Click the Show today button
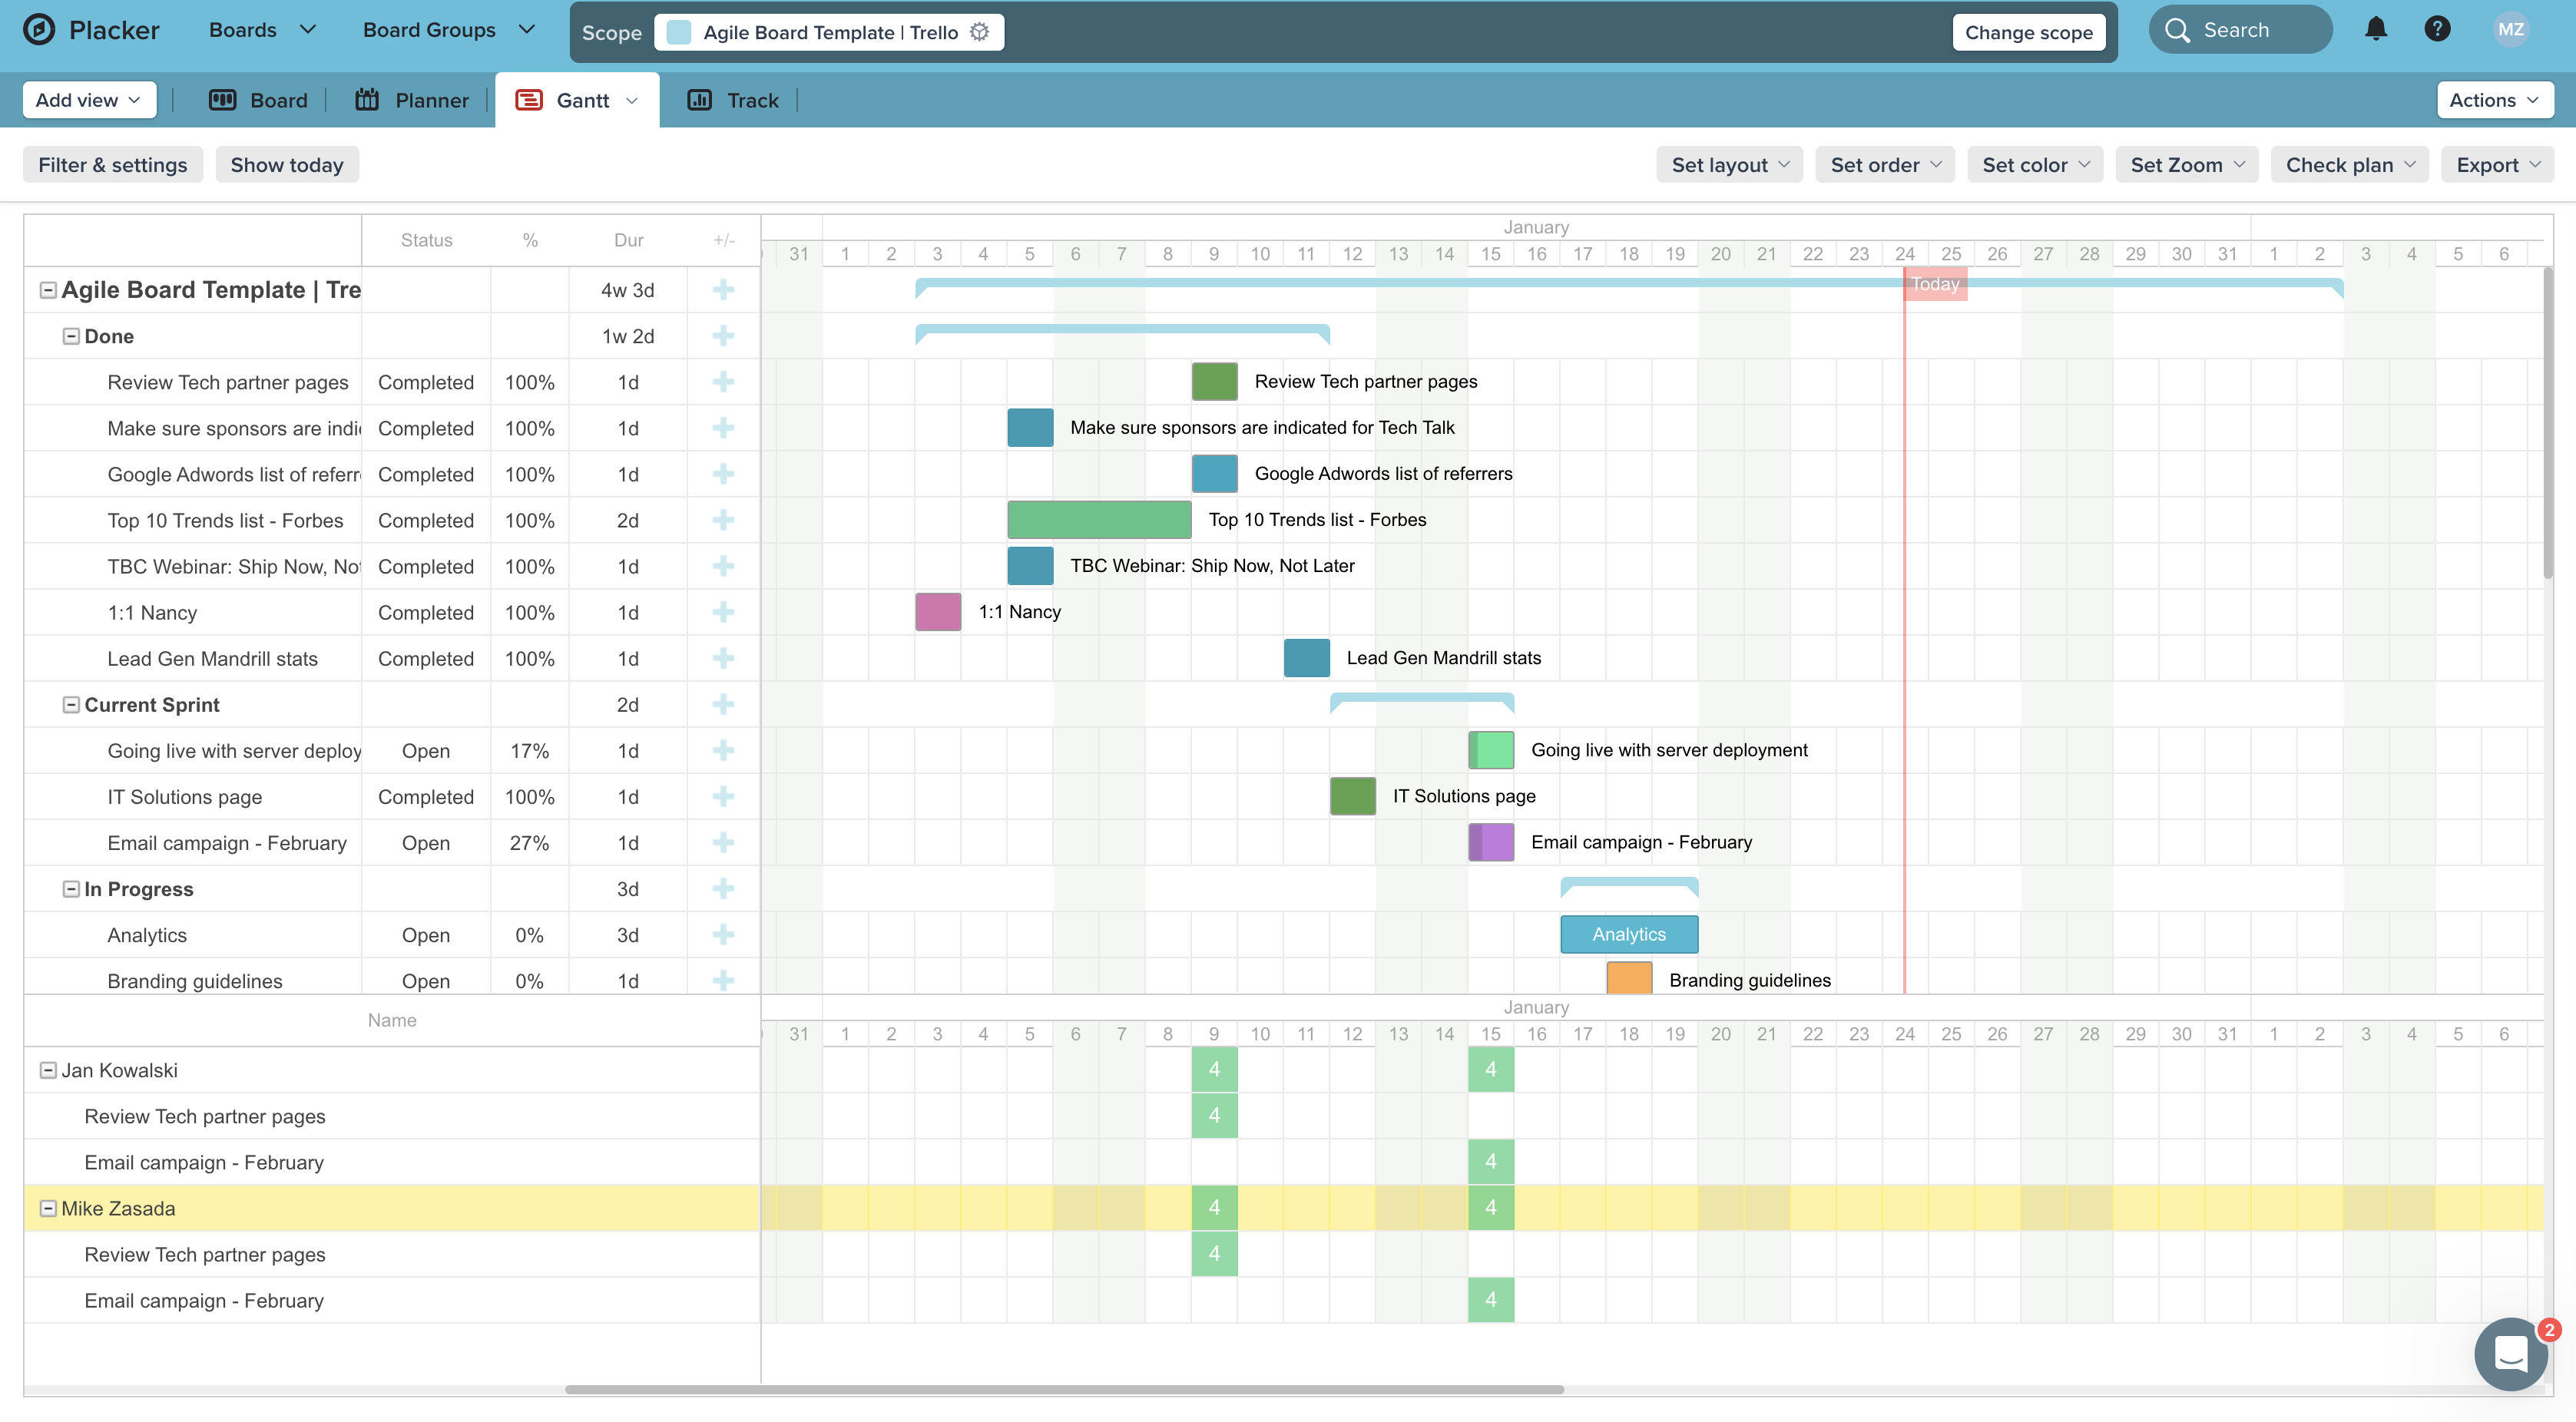The width and height of the screenshot is (2576, 1422). click(287, 165)
